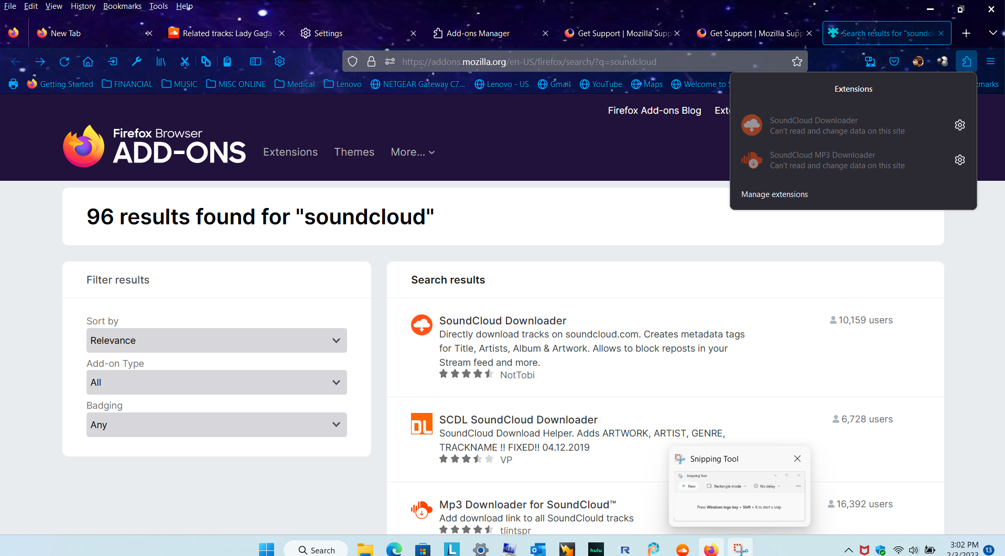
Task: Open the SCDL SoundCloud Downloader result
Action: (518, 420)
